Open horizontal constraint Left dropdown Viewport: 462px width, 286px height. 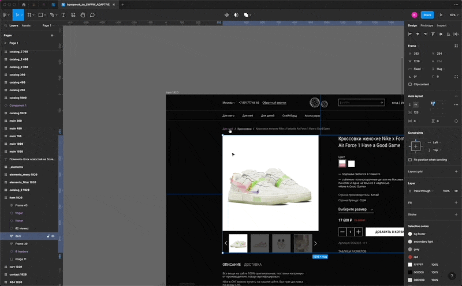pos(434,142)
